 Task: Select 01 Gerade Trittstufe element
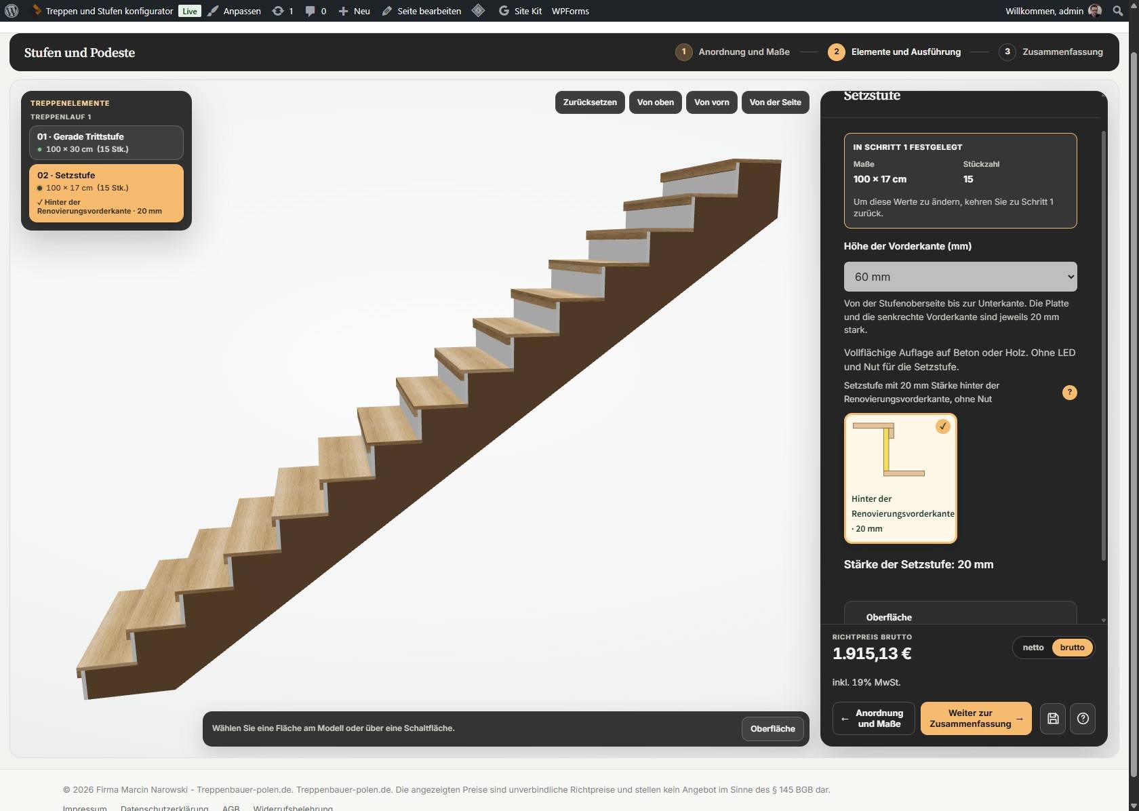tap(106, 142)
